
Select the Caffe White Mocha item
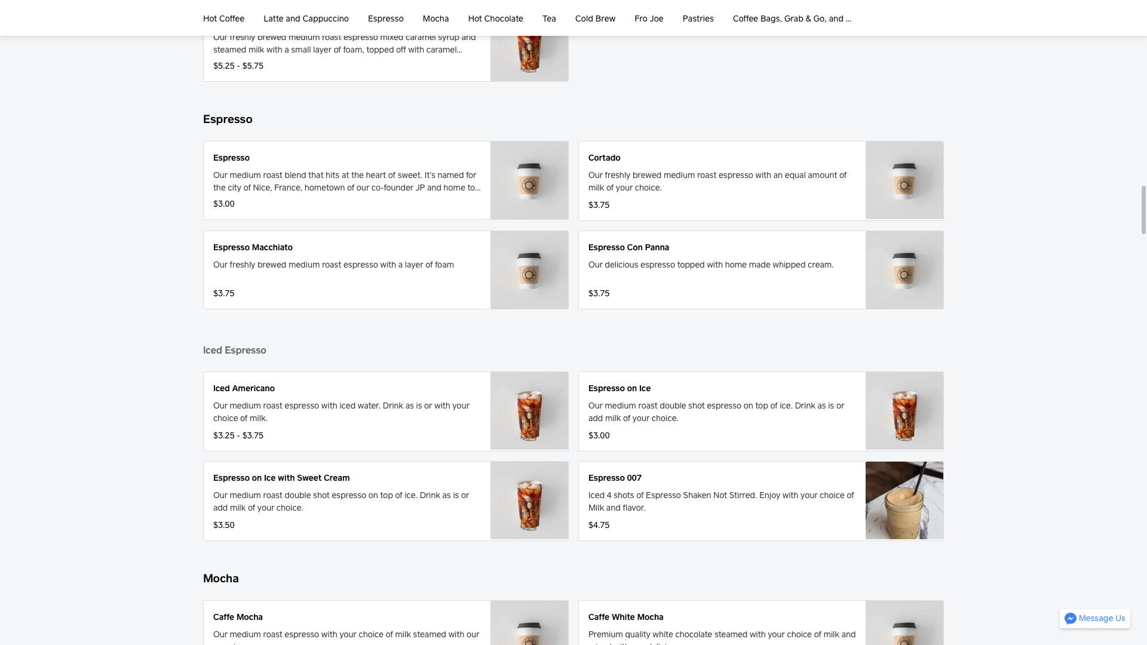[x=625, y=617]
